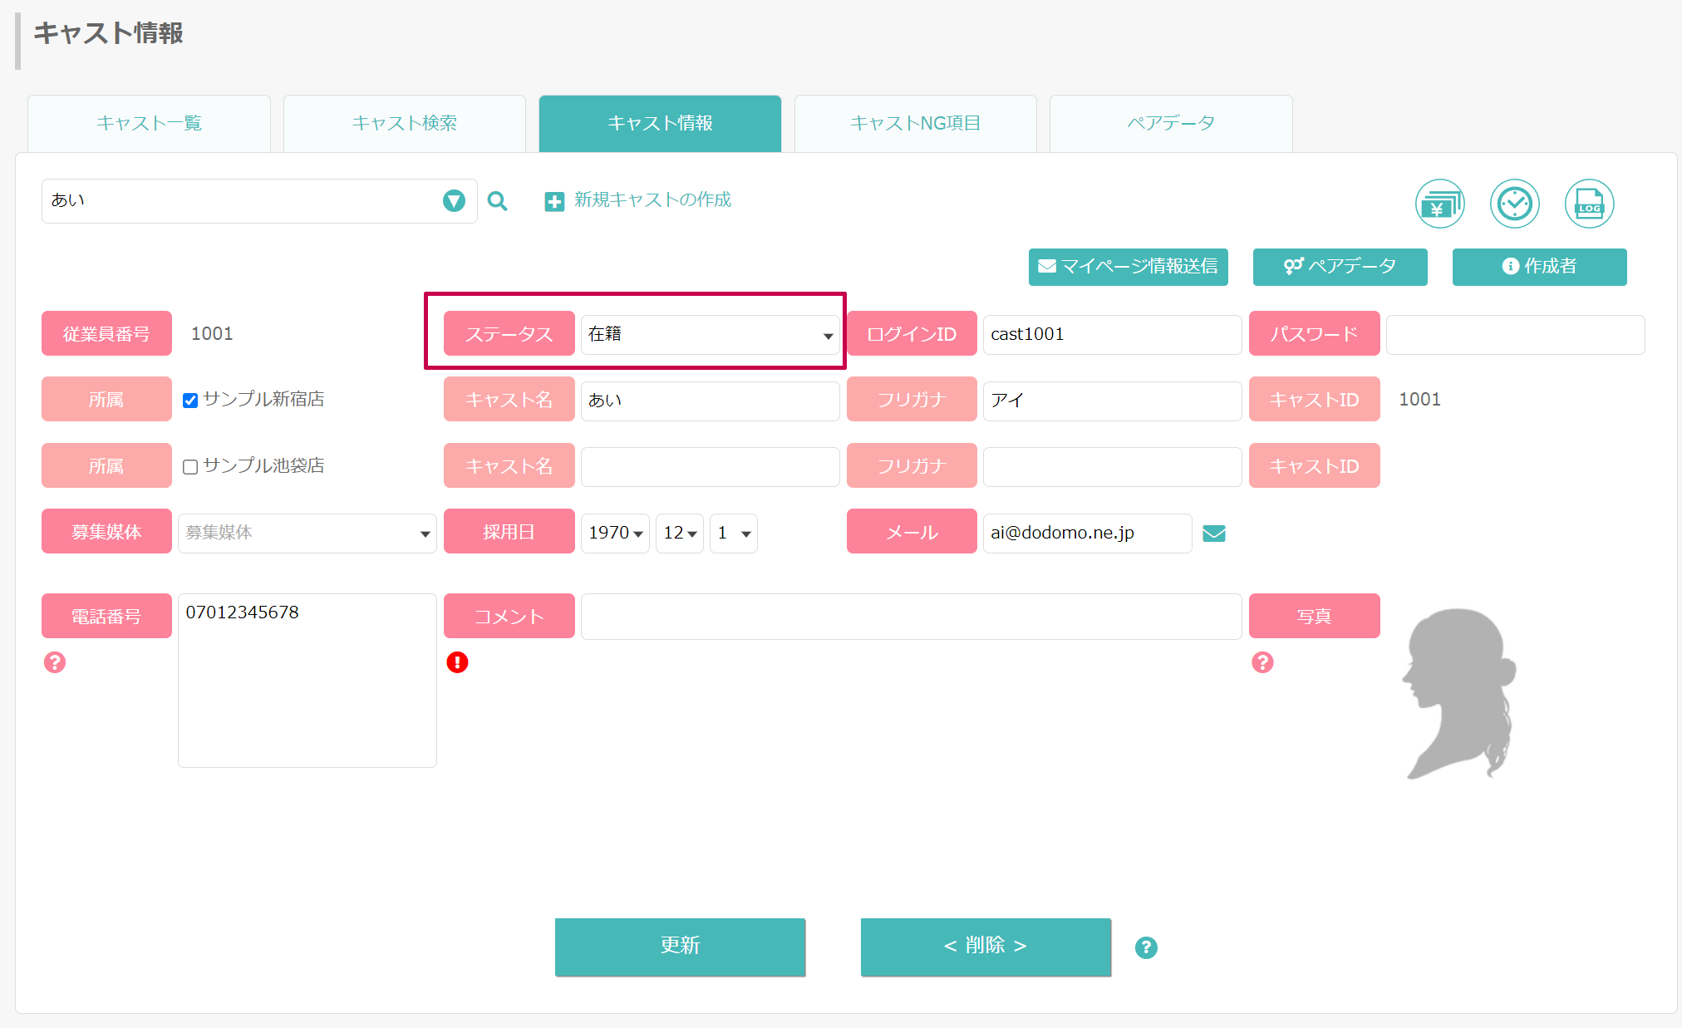Open the yen payment circle icon
Image resolution: width=1682 pixels, height=1028 pixels.
click(x=1439, y=204)
